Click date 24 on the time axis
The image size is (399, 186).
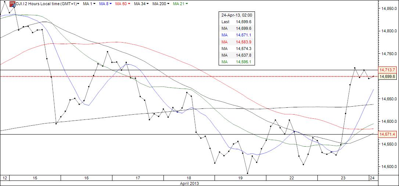(372, 178)
